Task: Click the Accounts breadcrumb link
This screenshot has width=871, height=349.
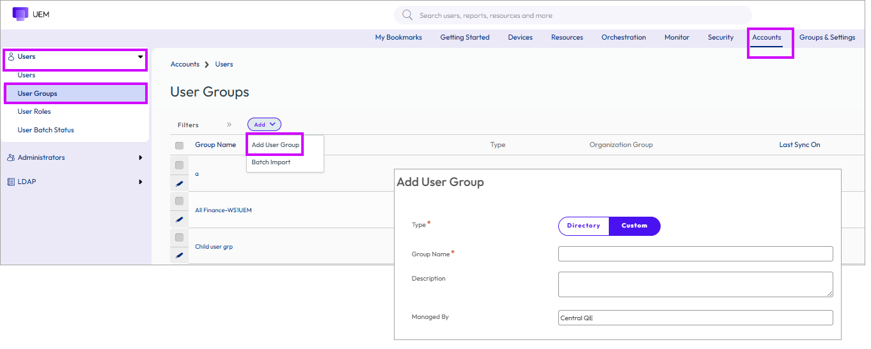Action: (x=185, y=64)
